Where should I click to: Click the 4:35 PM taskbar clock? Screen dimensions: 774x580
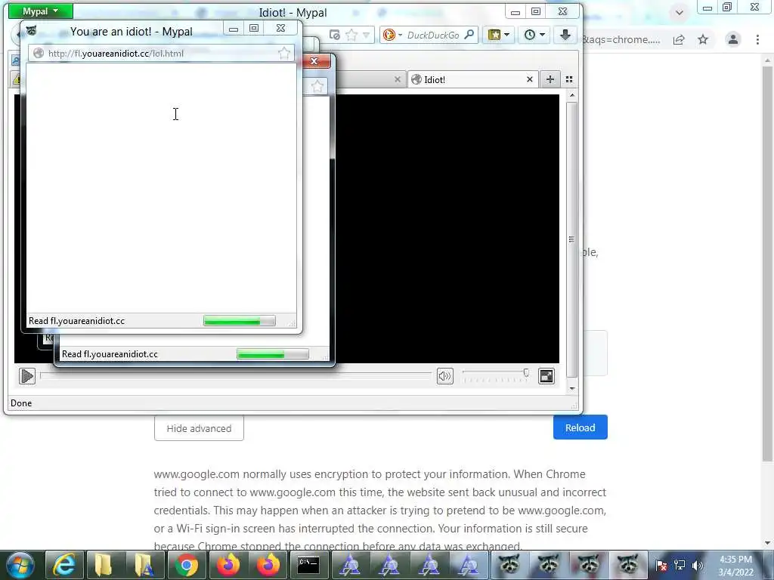pyautogui.click(x=735, y=566)
